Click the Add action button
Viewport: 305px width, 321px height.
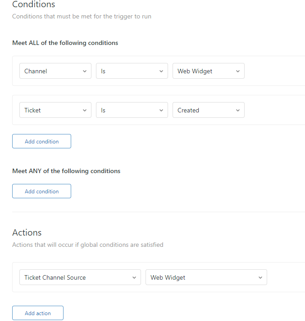(38, 313)
